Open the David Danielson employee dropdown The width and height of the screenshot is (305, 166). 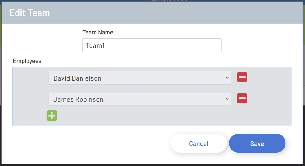(140, 78)
